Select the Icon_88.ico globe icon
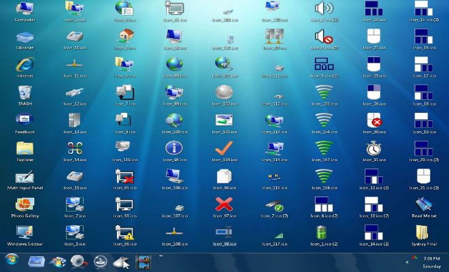Screen dimensions: 449x272 (x=175, y=64)
